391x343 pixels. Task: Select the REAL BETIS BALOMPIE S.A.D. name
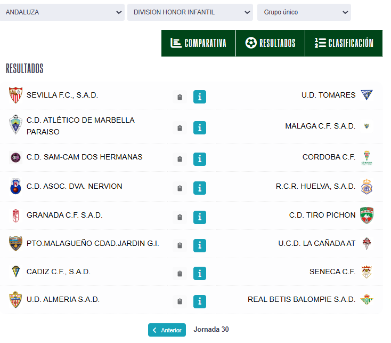(x=302, y=299)
